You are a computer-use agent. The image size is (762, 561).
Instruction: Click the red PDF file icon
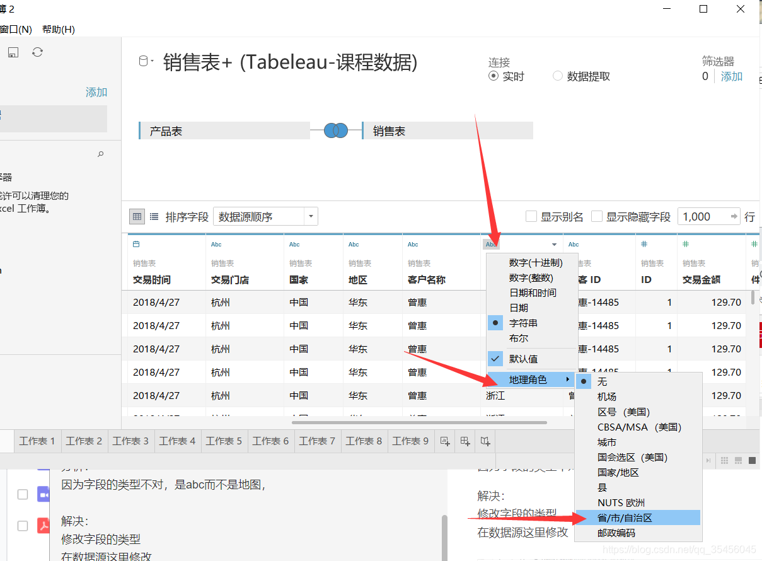[x=43, y=526]
